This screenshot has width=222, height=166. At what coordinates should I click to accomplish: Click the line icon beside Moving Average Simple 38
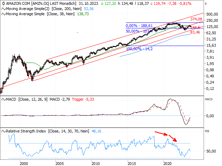(x=3, y=14)
